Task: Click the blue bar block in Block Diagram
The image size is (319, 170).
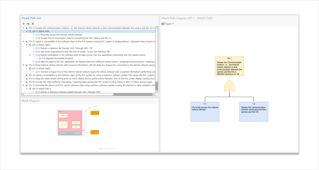Action: click(x=70, y=133)
